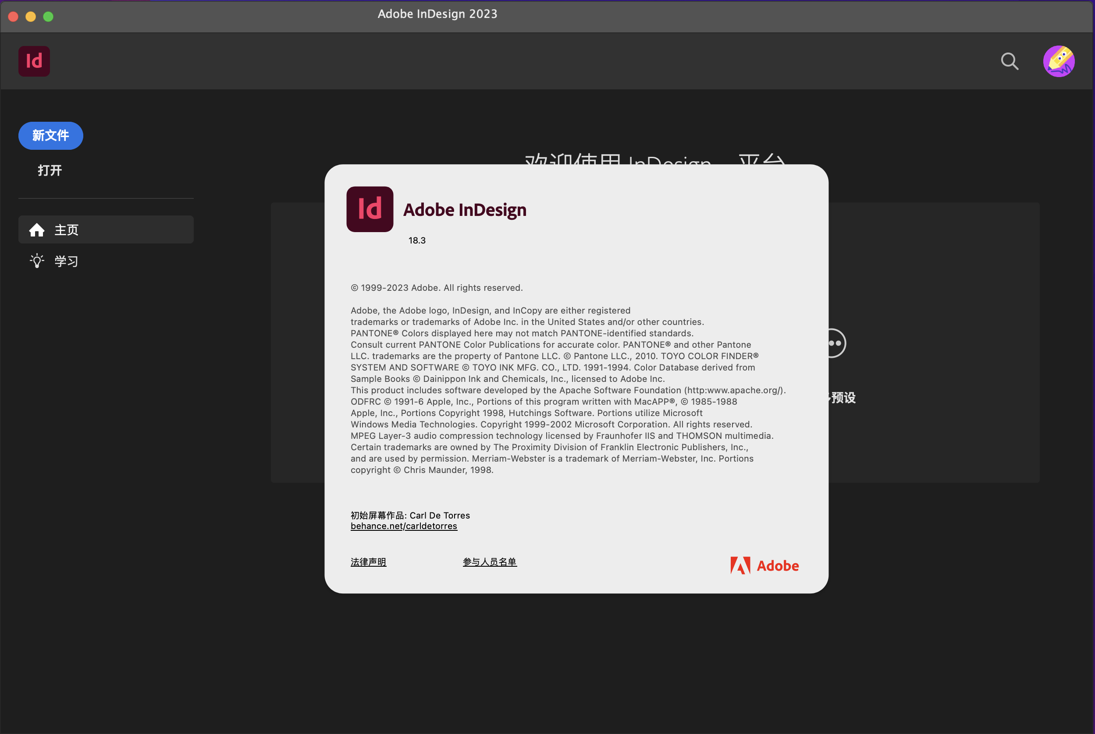1095x734 pixels.
Task: Select the 学习 lightbulb icon in the sidebar
Action: tap(36, 261)
